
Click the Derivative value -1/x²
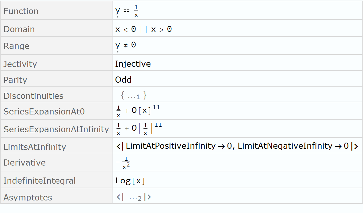124,163
